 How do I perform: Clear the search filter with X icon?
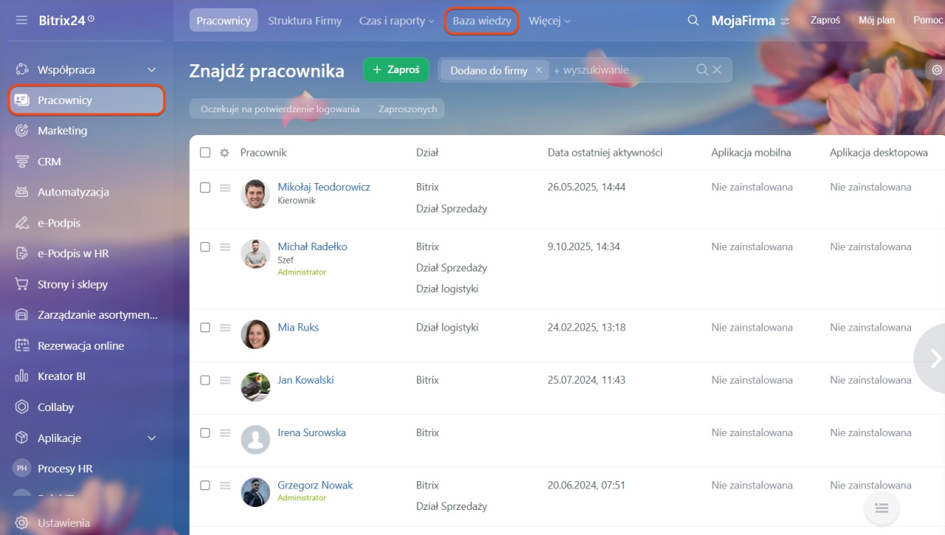coord(716,70)
